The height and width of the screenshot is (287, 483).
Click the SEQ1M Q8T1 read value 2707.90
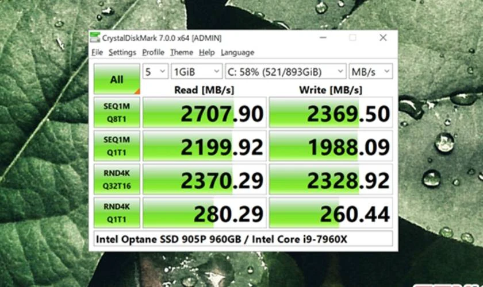click(x=205, y=113)
